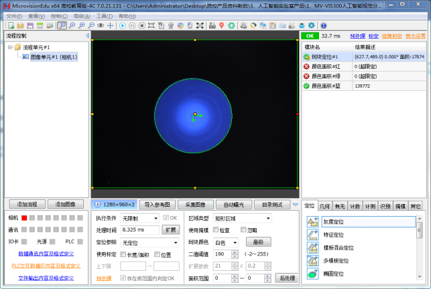
Task: Switch to the 几何 tab
Action: coord(324,206)
